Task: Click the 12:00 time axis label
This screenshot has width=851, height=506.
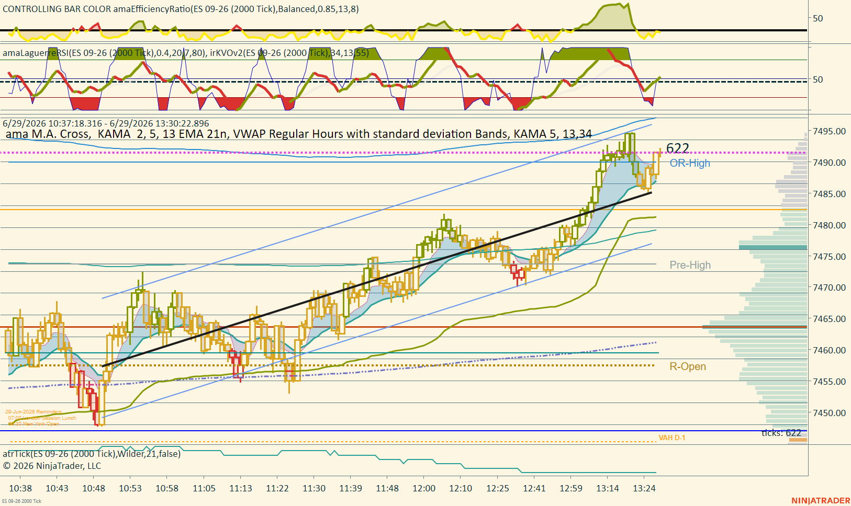Action: point(424,488)
